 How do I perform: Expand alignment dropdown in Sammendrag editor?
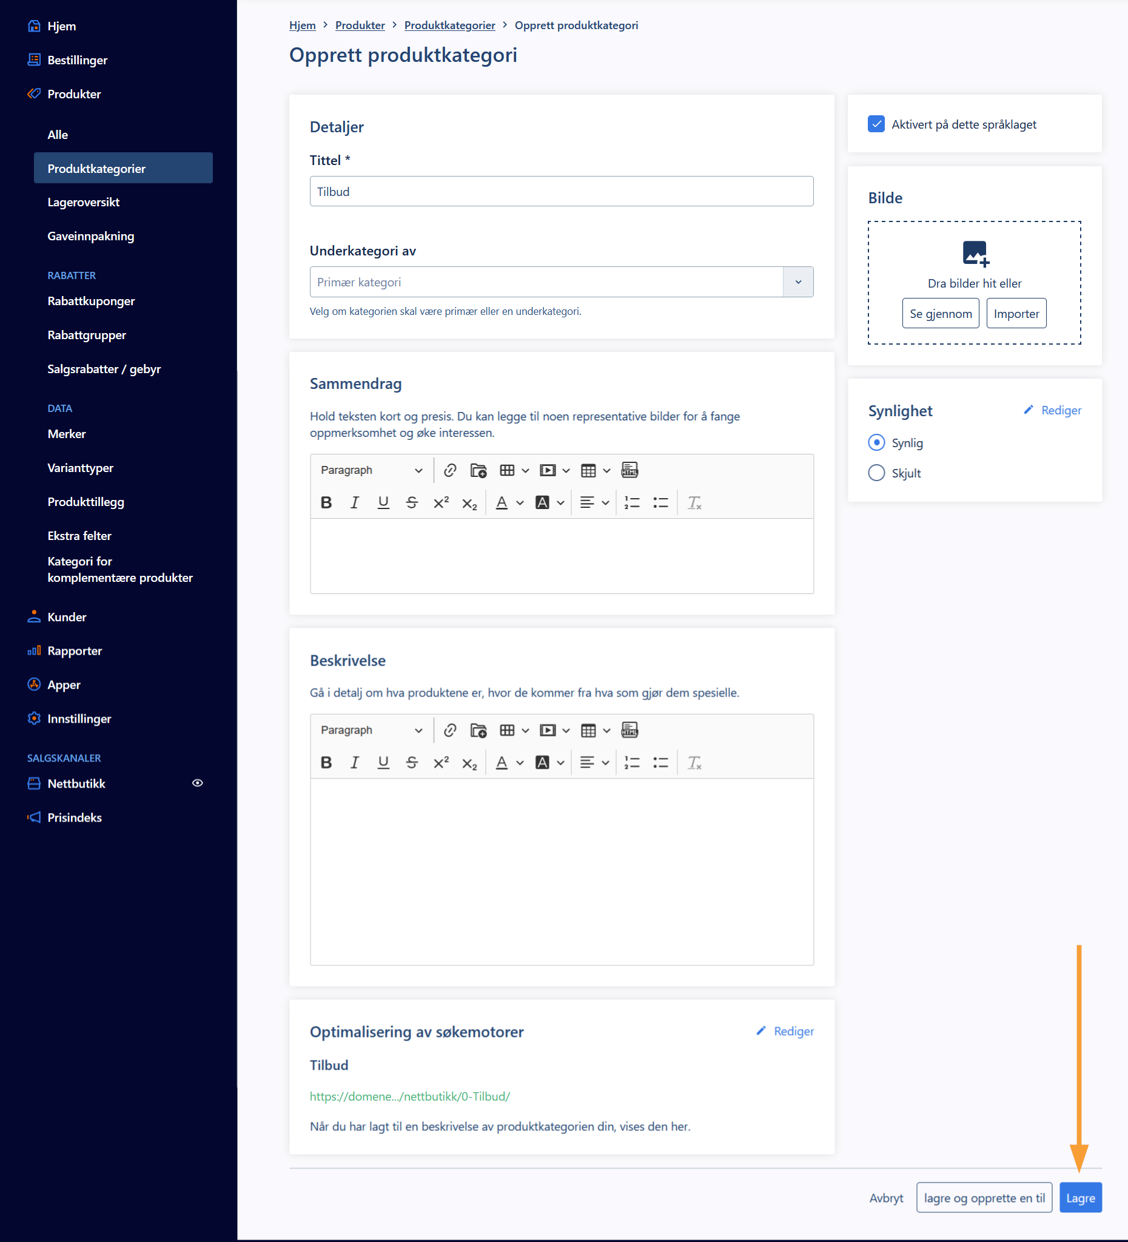pos(605,503)
